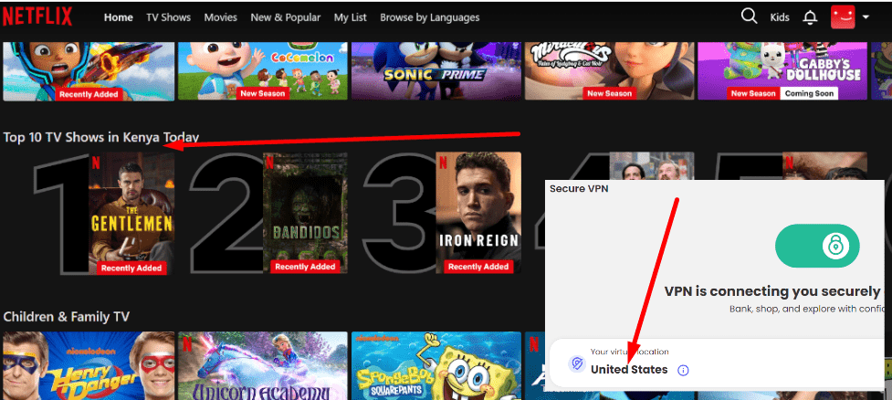The height and width of the screenshot is (400, 892).
Task: Open The Gentlemen poster
Action: (x=131, y=213)
